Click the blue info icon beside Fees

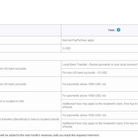point(118,30)
